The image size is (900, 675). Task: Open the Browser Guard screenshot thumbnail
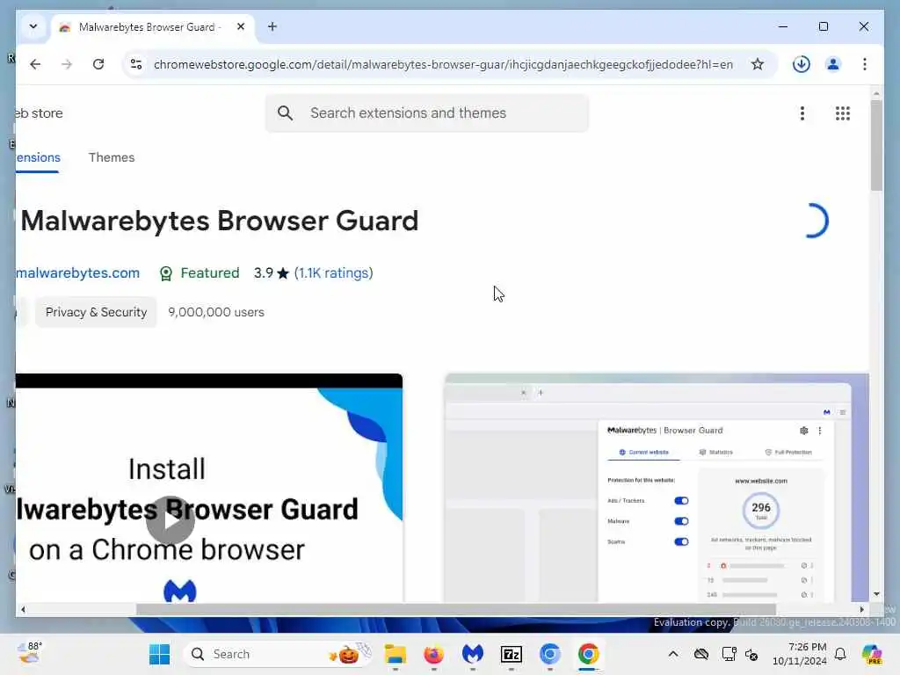(657, 488)
